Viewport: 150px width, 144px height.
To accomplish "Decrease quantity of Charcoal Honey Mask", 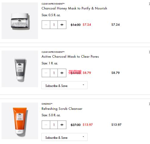I will 46,25.
